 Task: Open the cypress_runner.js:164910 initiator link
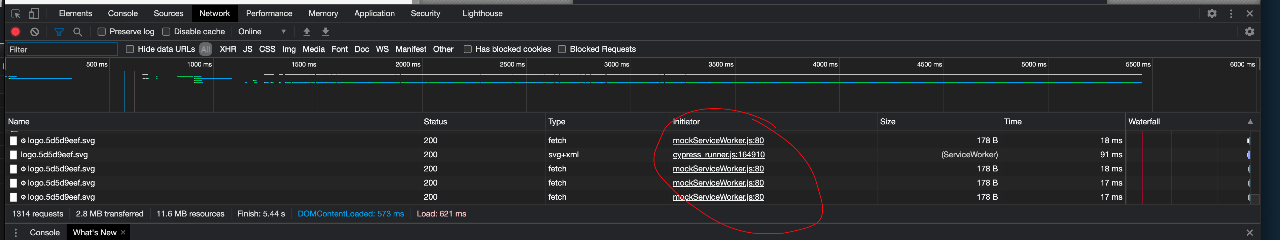[x=718, y=155]
